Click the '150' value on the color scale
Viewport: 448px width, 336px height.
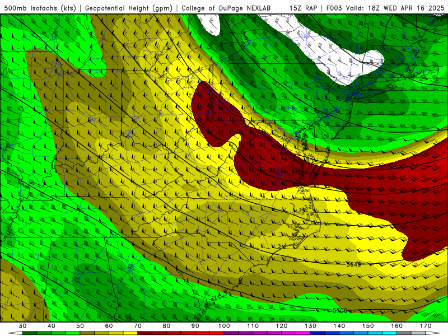click(368, 326)
